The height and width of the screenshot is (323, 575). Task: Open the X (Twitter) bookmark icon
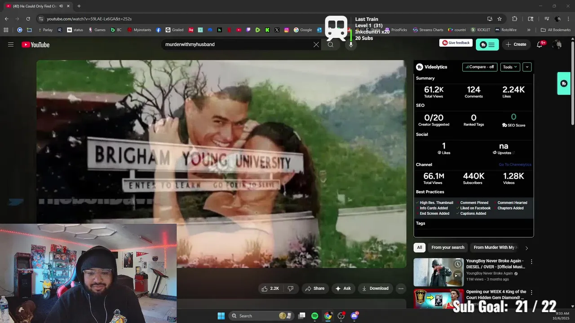[277, 30]
